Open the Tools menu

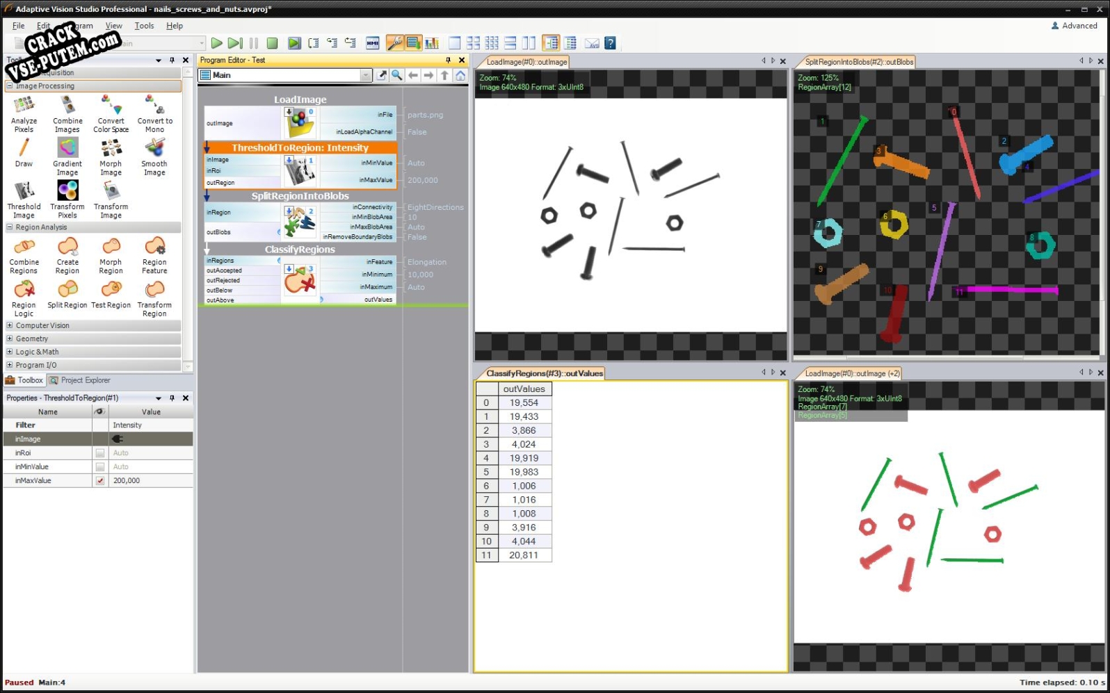point(144,26)
